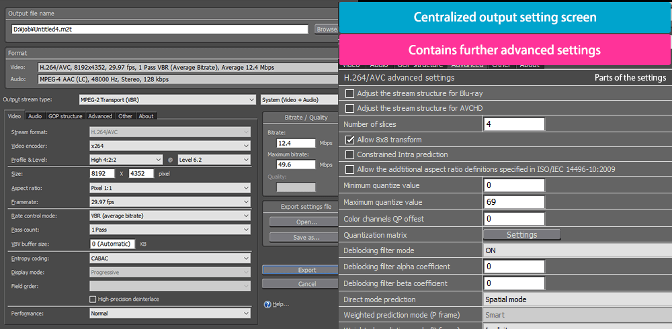Viewport: 672px width, 329px height.
Task: Click Deblocking filter beta coefficient field
Action: (x=514, y=283)
